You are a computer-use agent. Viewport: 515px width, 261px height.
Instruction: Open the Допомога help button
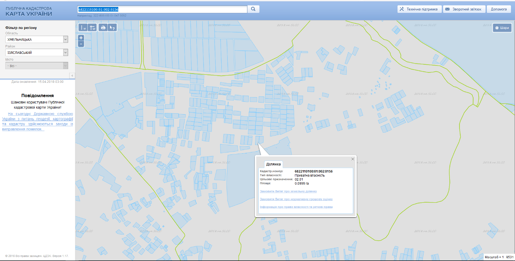499,9
